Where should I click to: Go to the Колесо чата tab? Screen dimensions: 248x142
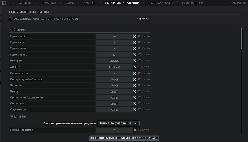(x=160, y=3)
